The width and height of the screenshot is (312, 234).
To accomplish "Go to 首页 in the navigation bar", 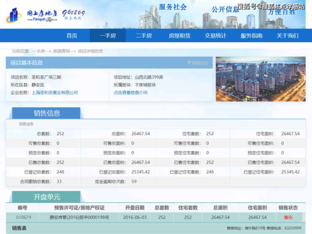I will coord(72,36).
